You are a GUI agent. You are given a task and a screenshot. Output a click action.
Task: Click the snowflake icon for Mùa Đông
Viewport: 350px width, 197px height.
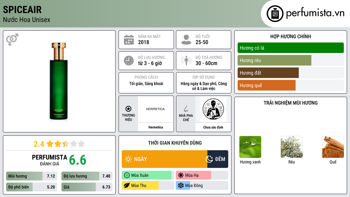tap(181, 185)
